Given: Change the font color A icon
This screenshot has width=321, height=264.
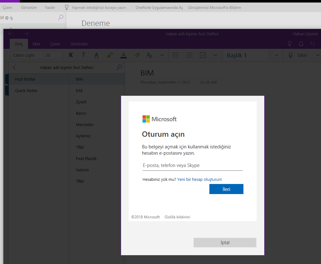Looking at the screenshot, I should (123, 55).
